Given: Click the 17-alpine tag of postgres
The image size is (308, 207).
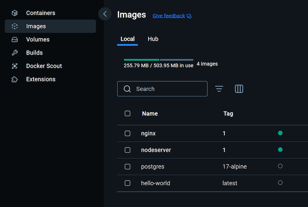Looking at the screenshot, I should click(x=234, y=167).
